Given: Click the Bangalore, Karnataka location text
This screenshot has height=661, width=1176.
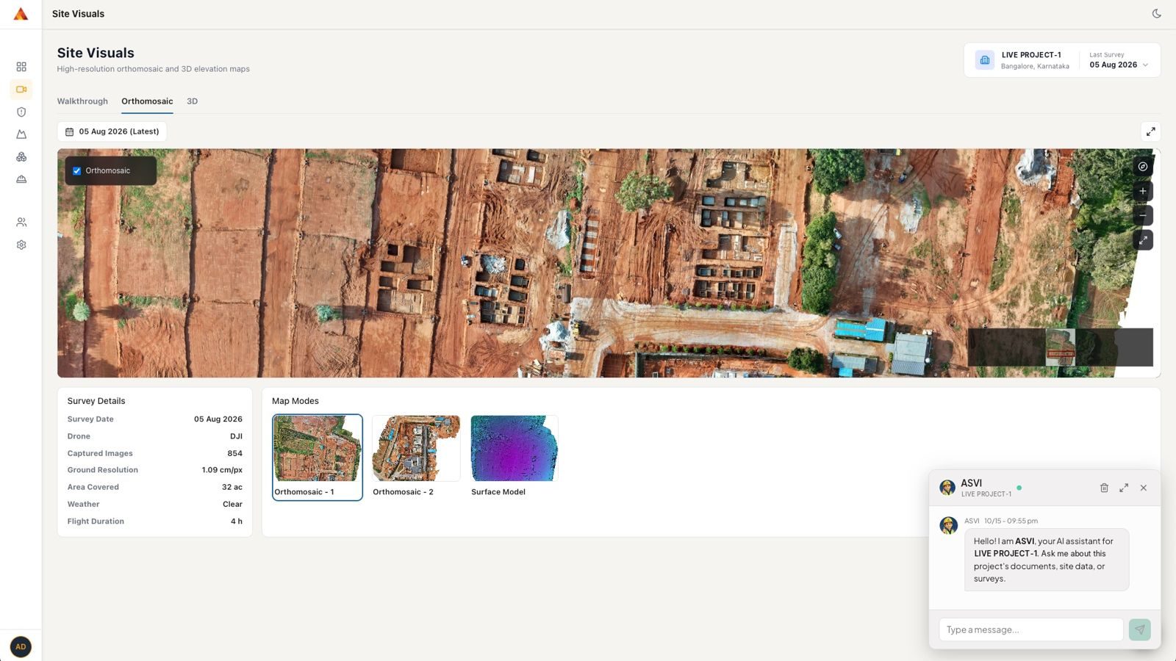Looking at the screenshot, I should 1035,66.
